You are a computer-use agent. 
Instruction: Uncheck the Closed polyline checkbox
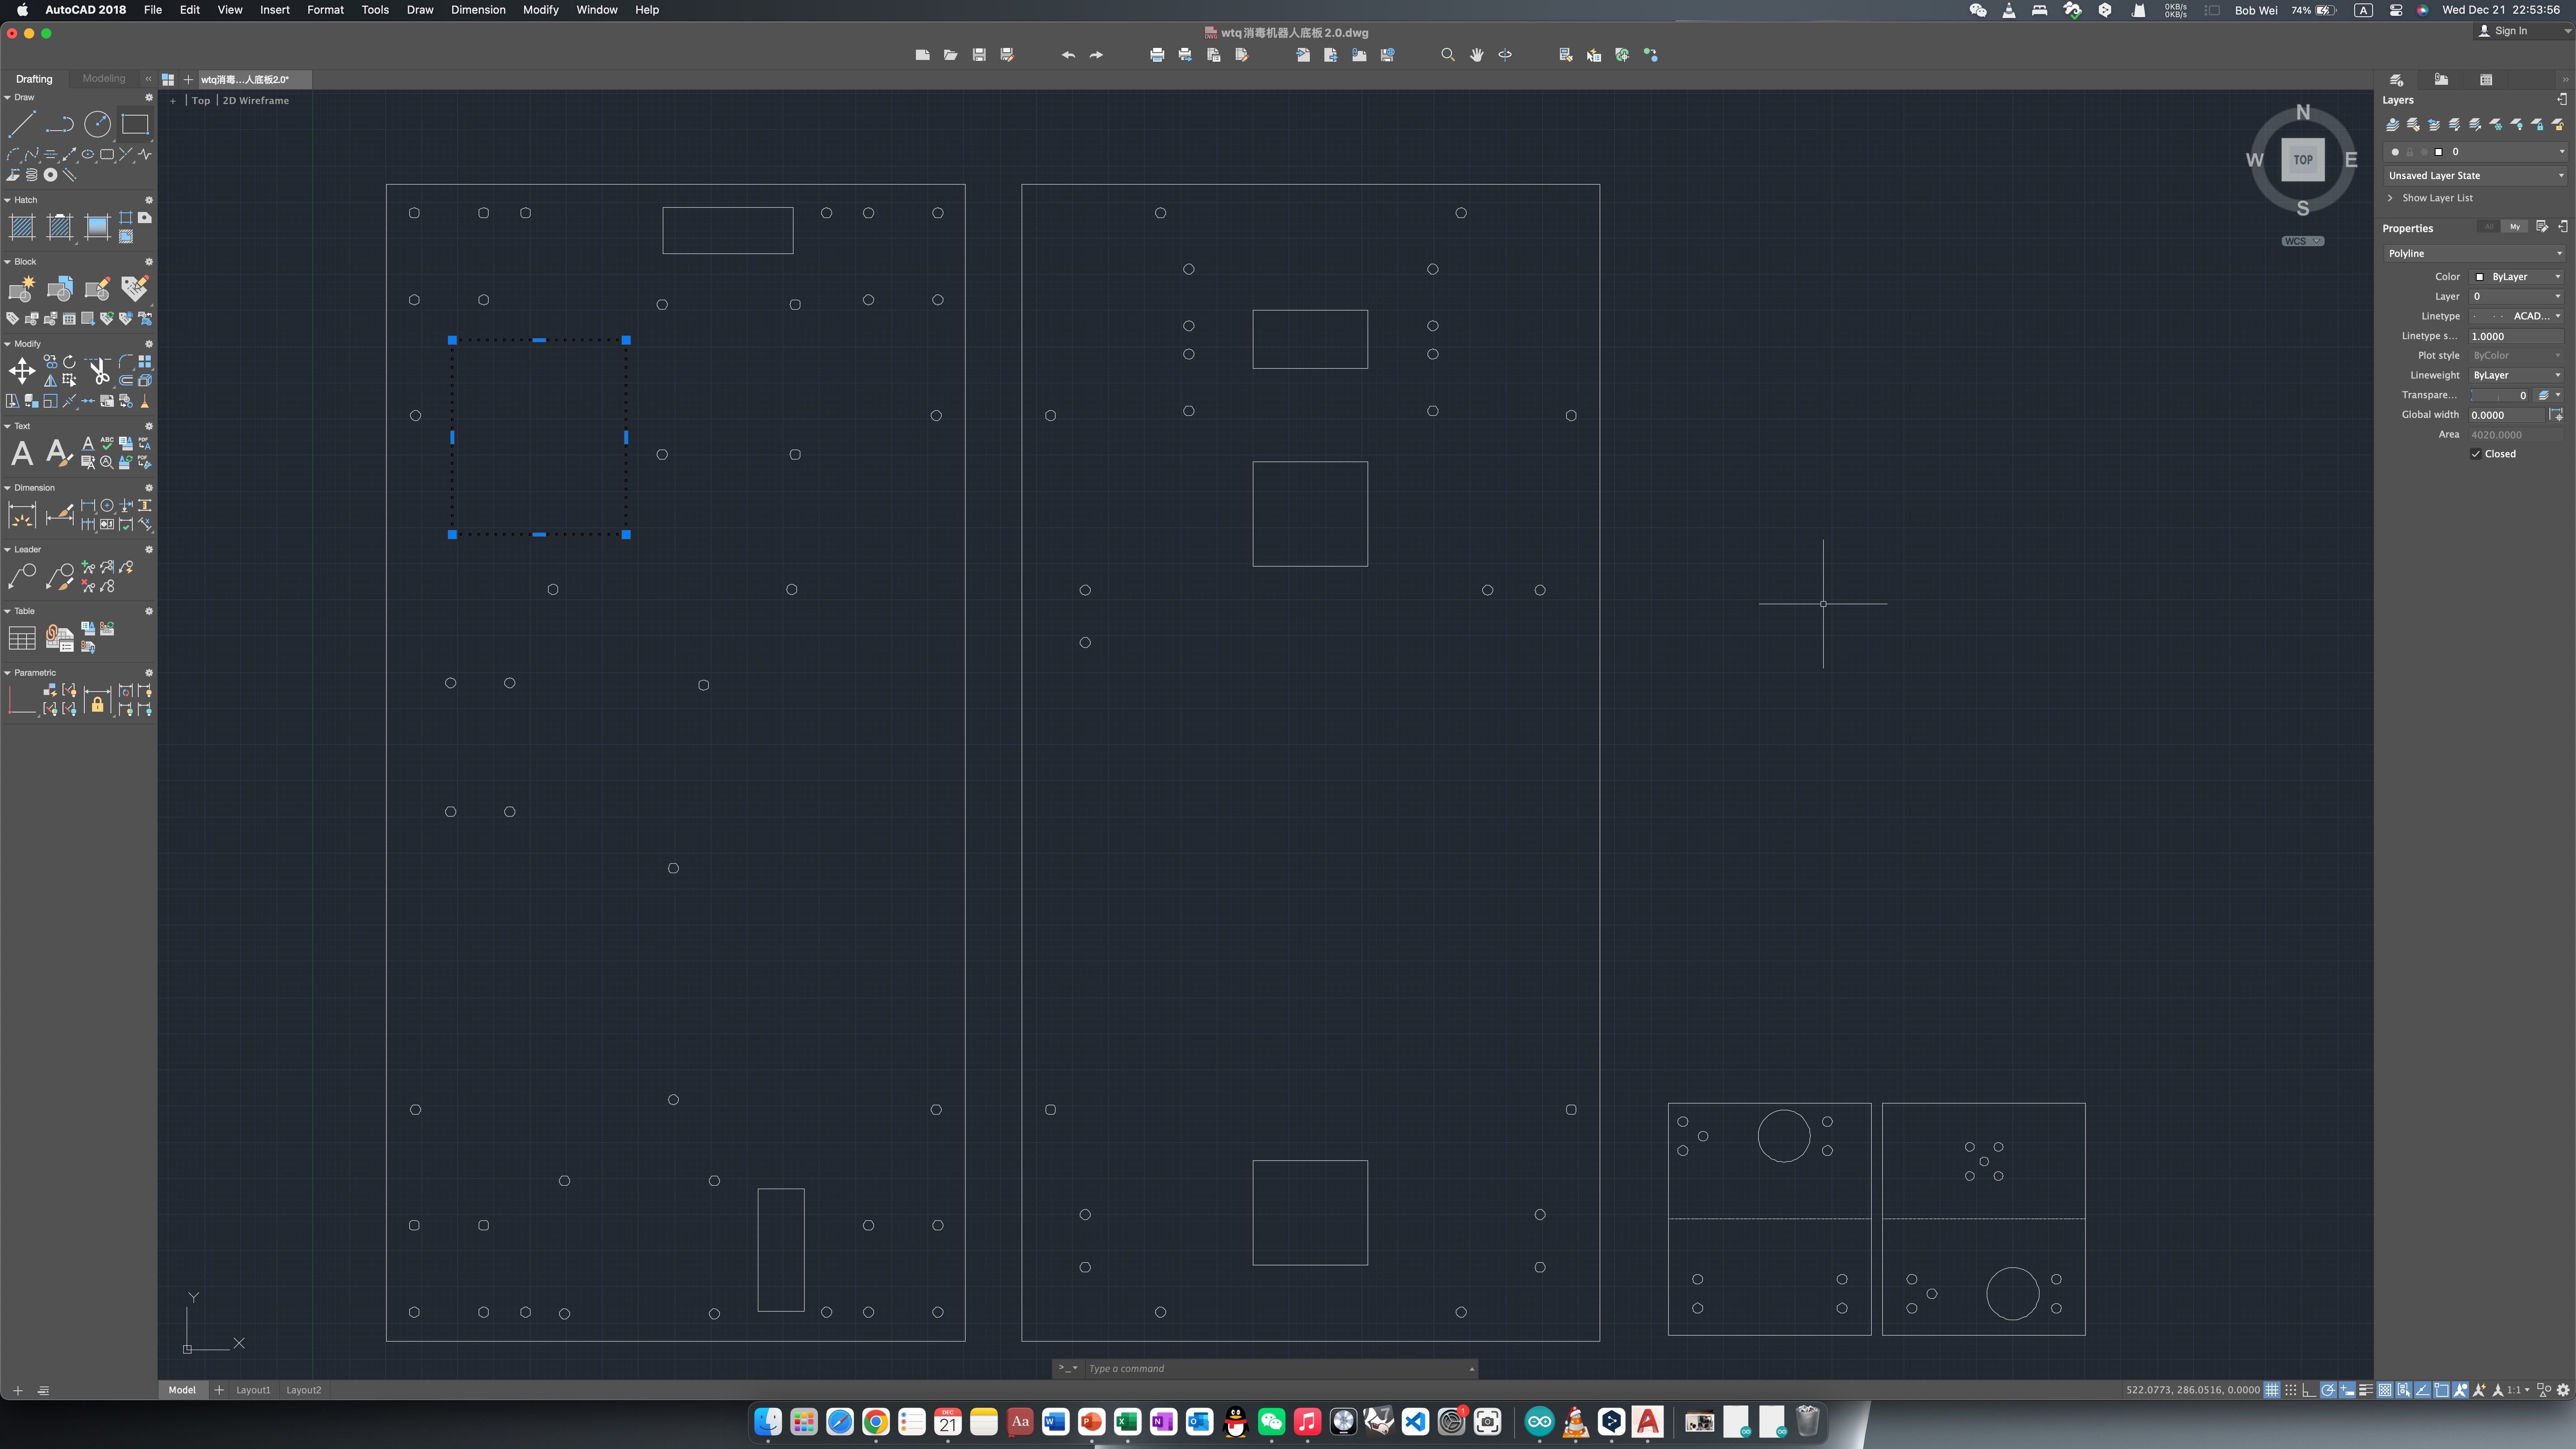tap(2476, 454)
